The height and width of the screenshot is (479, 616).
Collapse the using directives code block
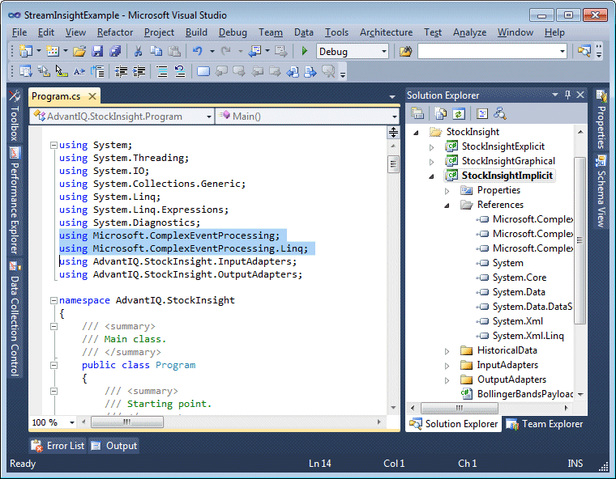[53, 146]
